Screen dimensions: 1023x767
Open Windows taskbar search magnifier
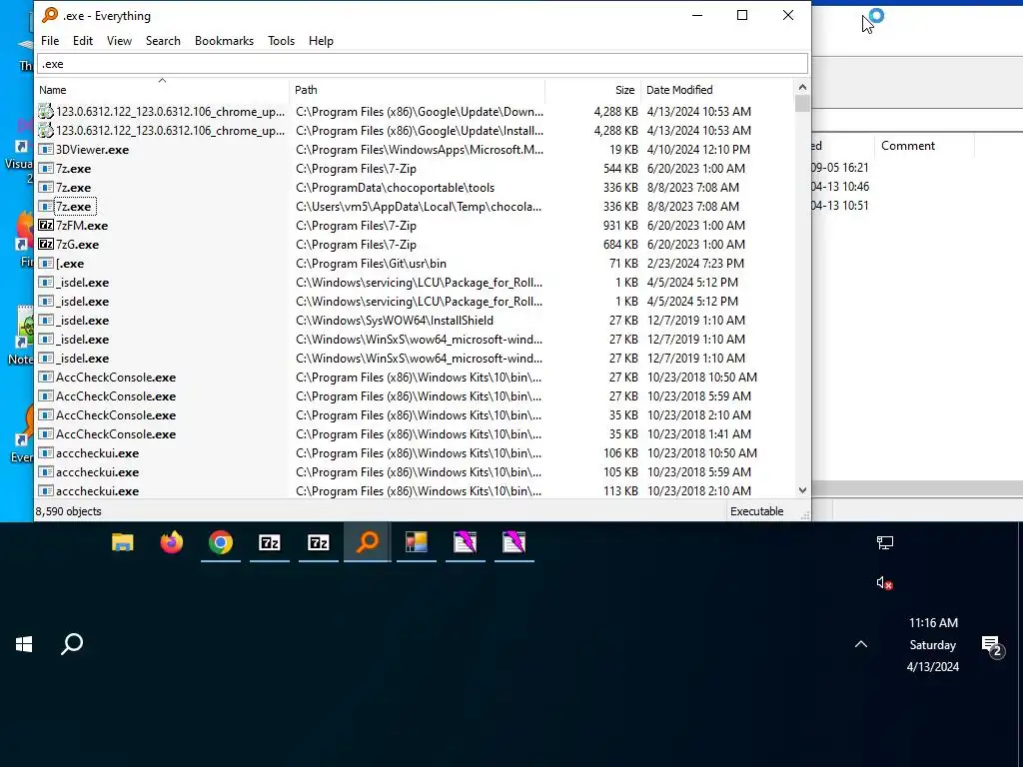point(72,644)
